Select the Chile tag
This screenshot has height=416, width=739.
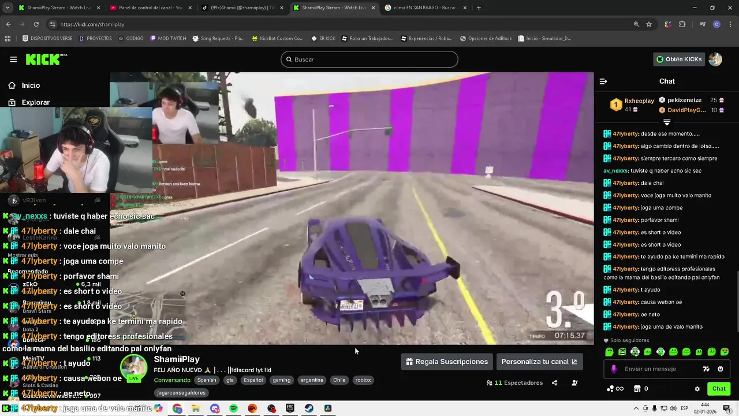pyautogui.click(x=339, y=380)
